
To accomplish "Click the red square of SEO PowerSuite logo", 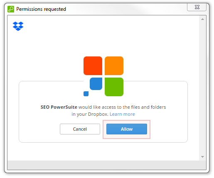I will click(x=93, y=66).
